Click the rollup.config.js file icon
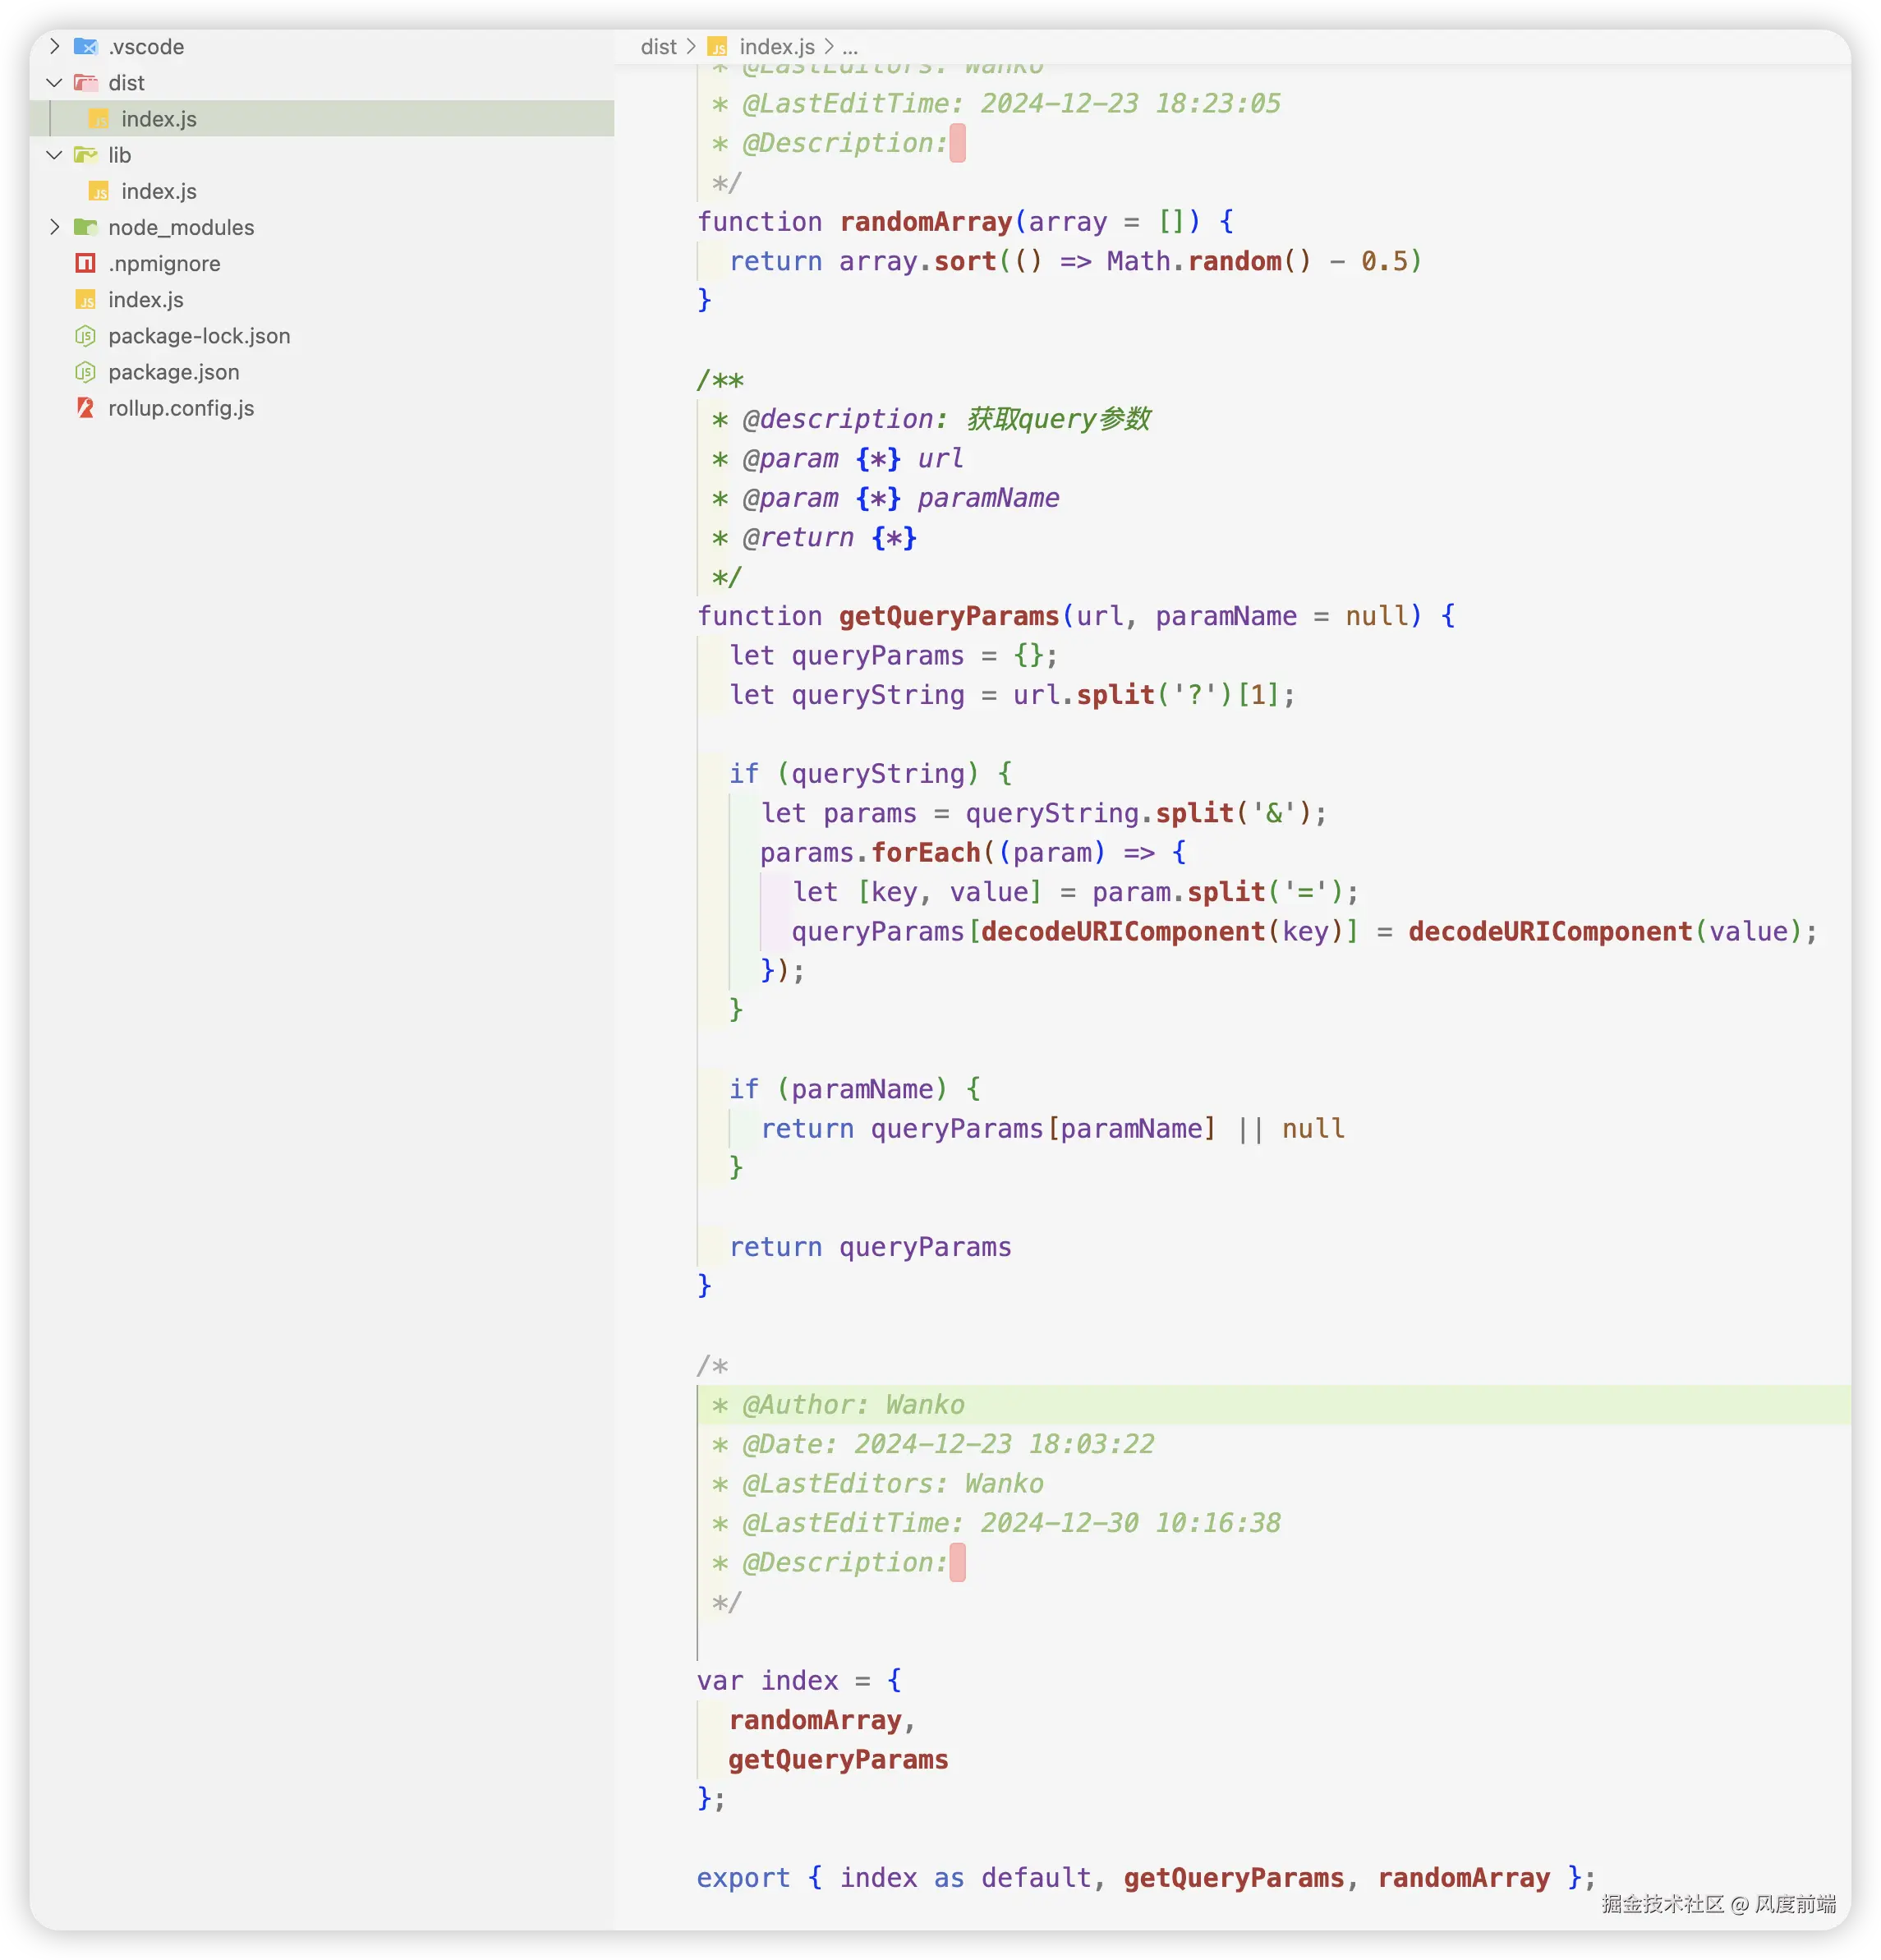This screenshot has width=1881, height=1960. [x=86, y=408]
